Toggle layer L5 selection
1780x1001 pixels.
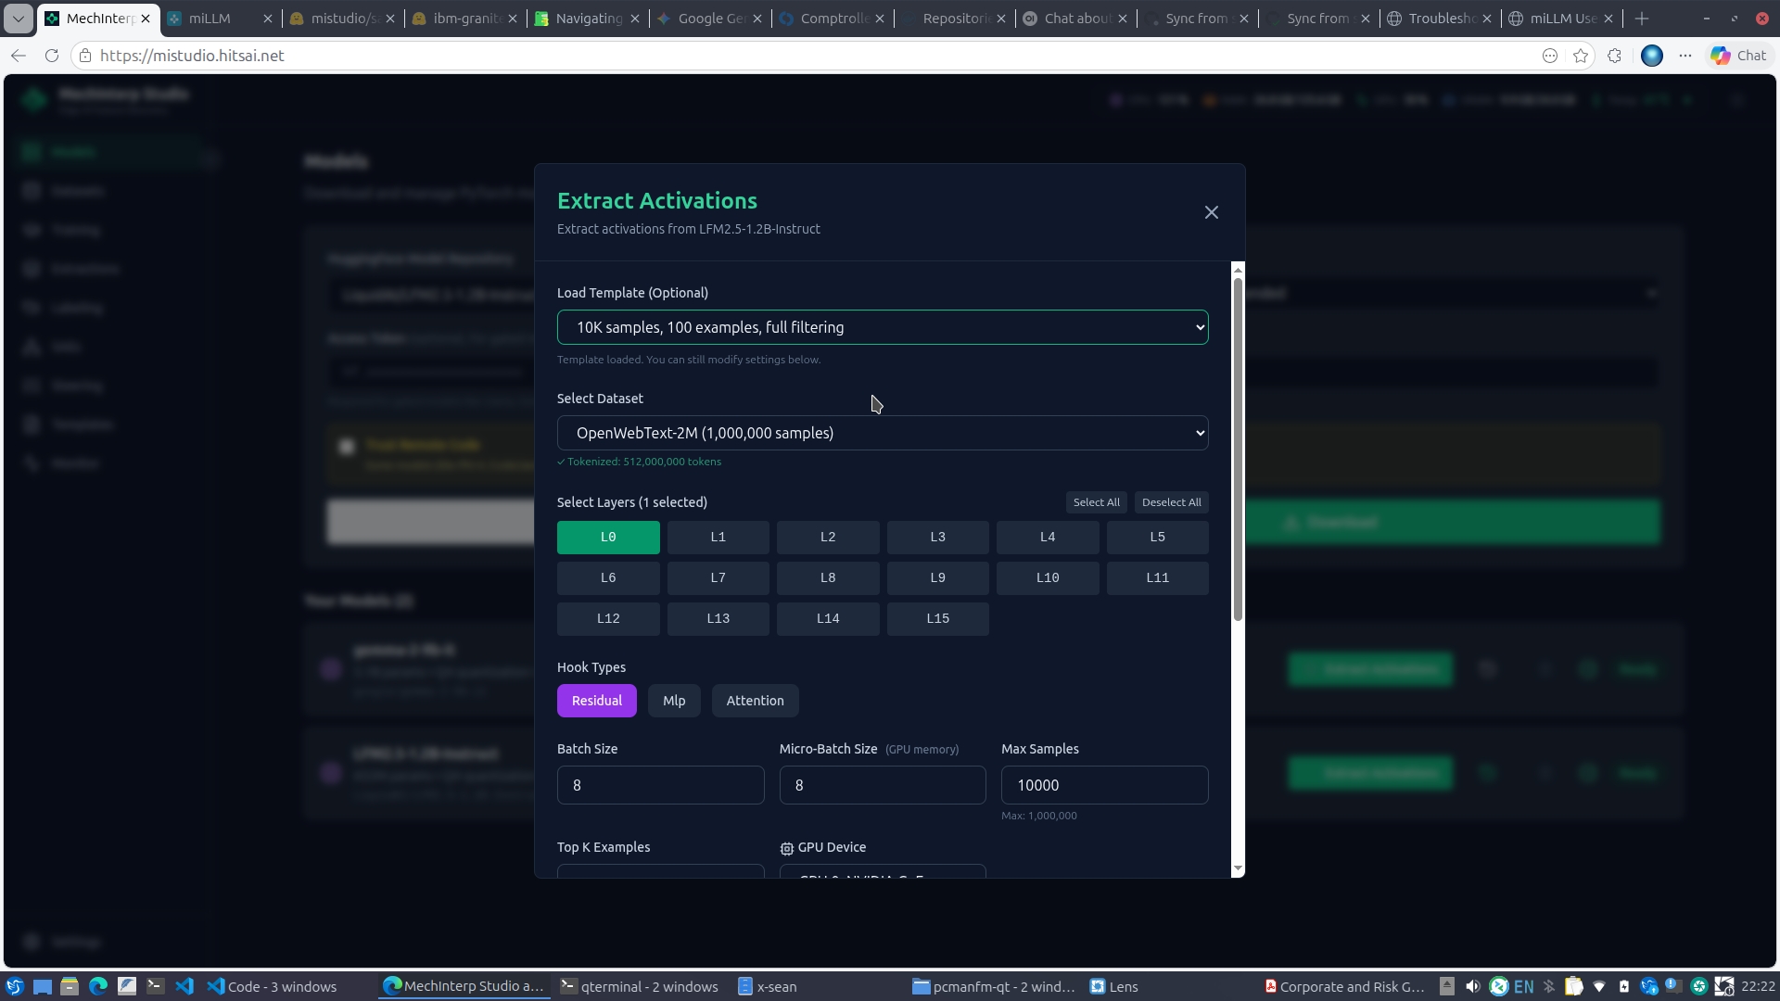pyautogui.click(x=1157, y=538)
